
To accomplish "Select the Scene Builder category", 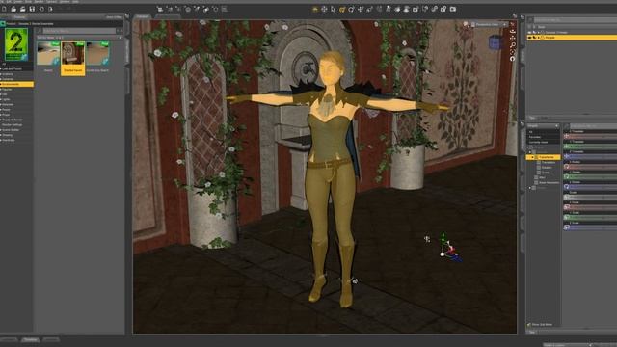I will 11,130.
